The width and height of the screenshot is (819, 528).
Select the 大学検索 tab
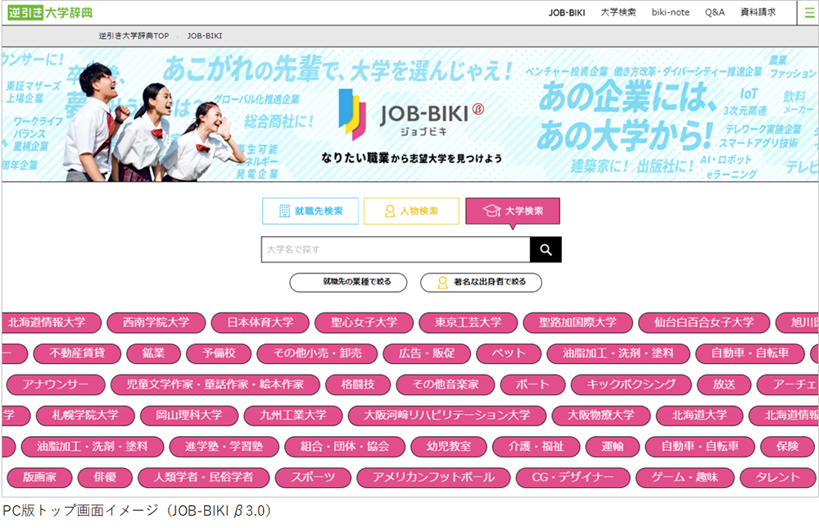pyautogui.click(x=513, y=211)
